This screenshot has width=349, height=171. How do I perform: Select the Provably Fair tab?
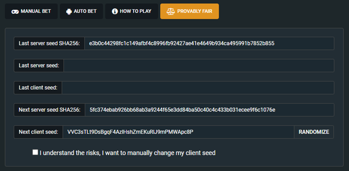point(189,11)
